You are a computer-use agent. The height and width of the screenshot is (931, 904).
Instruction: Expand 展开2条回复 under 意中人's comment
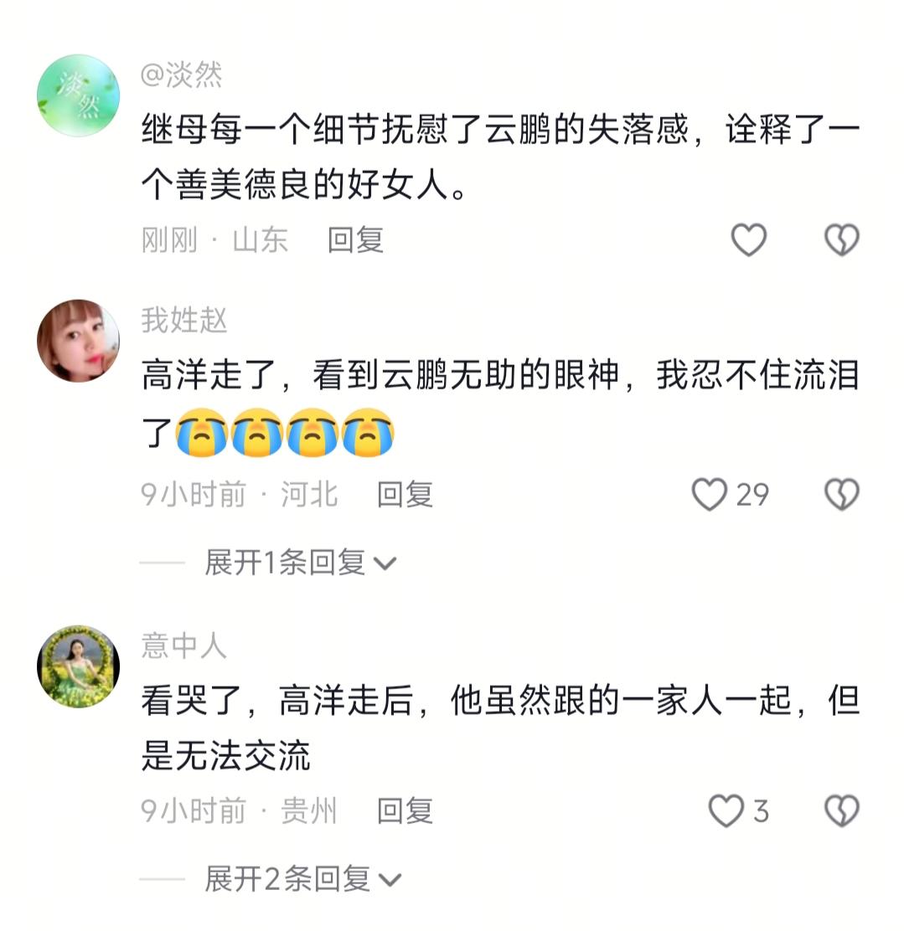[303, 879]
